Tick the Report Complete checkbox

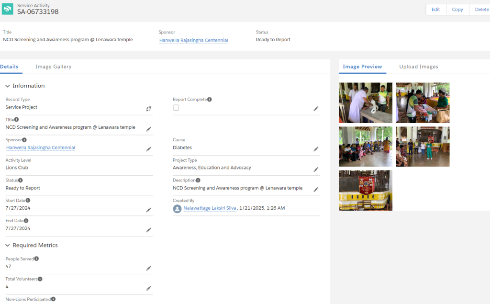pos(176,108)
